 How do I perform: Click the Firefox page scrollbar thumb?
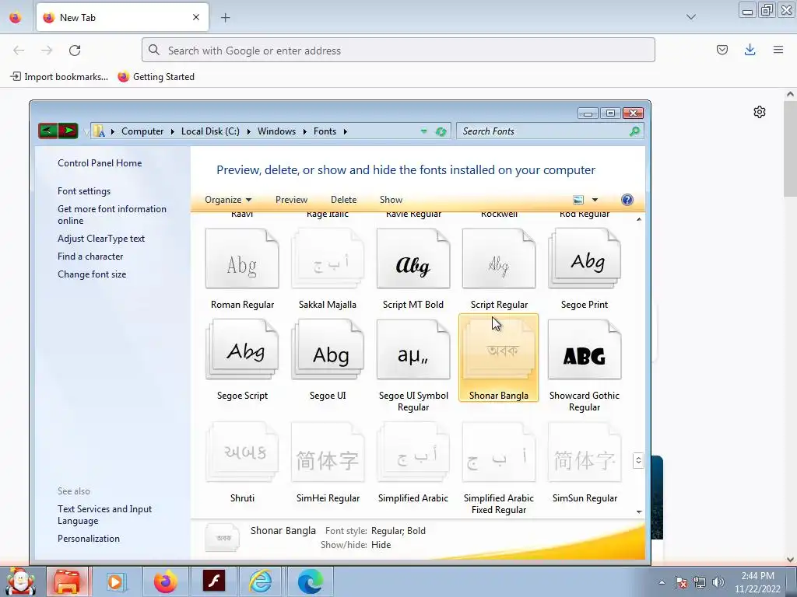pos(790,148)
